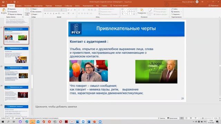The image size is (221, 124).
Task: Toggle Bold formatting in font group
Action: click(45, 13)
